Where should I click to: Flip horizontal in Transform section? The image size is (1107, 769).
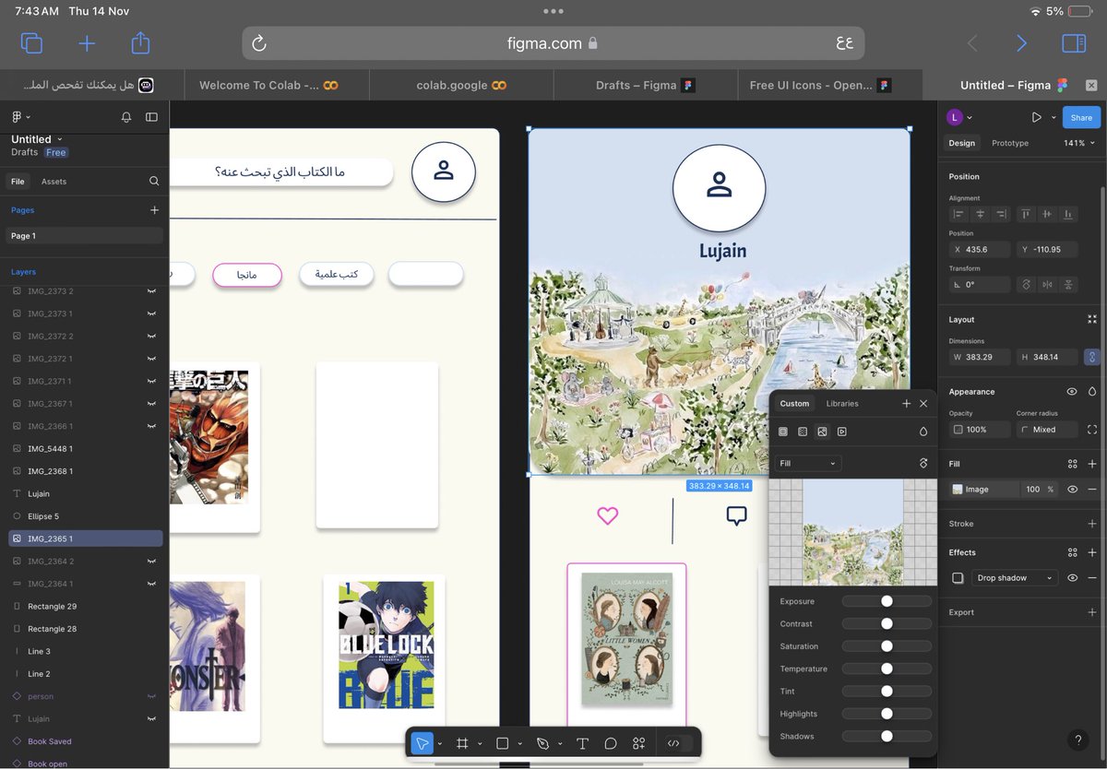click(1047, 285)
